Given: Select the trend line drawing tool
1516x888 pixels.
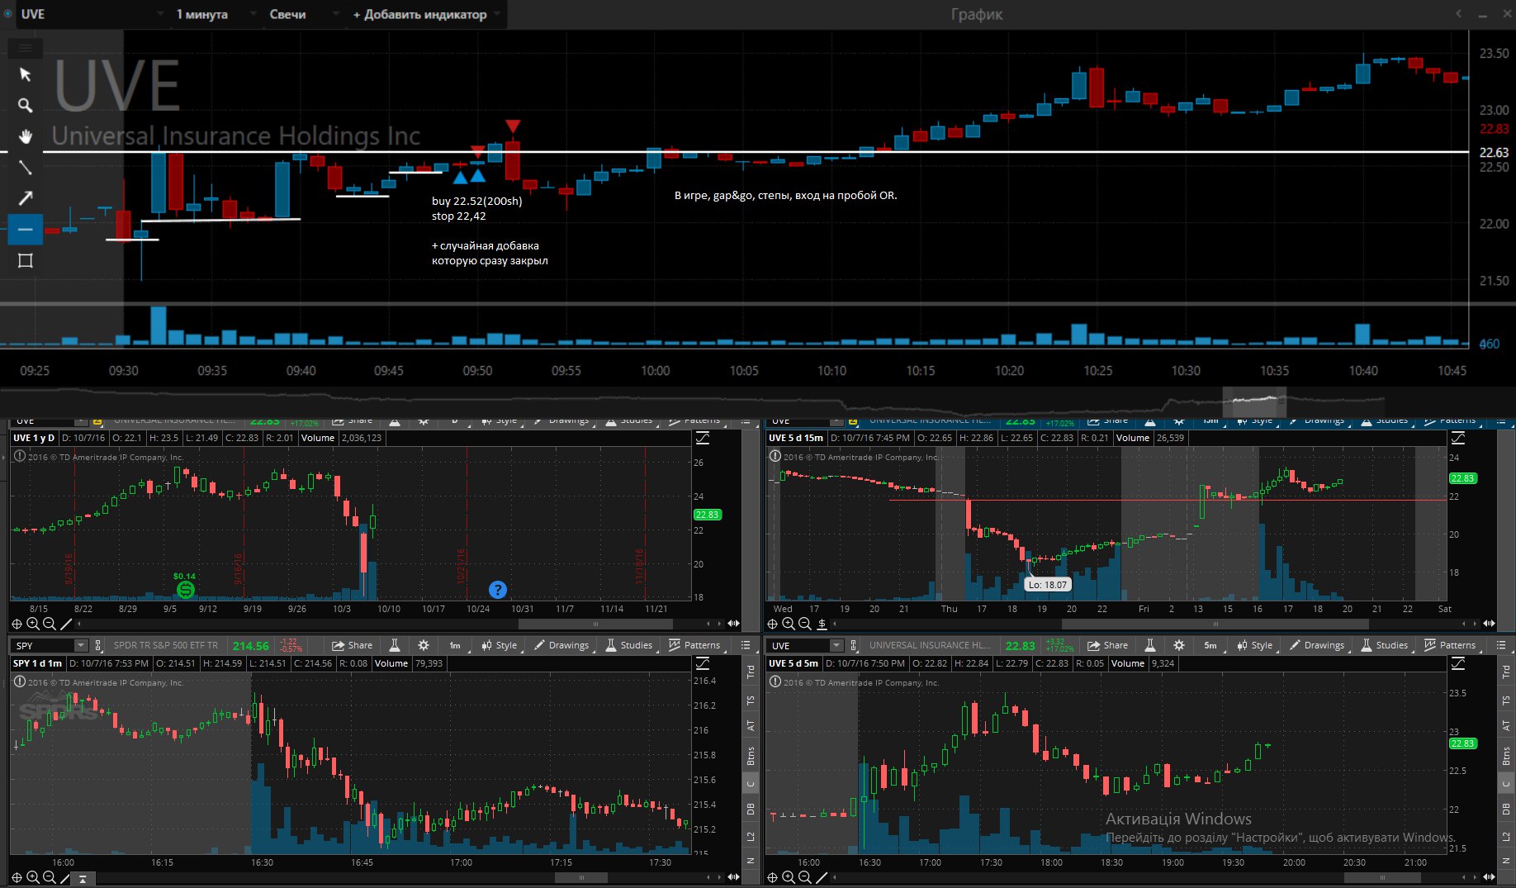Looking at the screenshot, I should click(25, 167).
